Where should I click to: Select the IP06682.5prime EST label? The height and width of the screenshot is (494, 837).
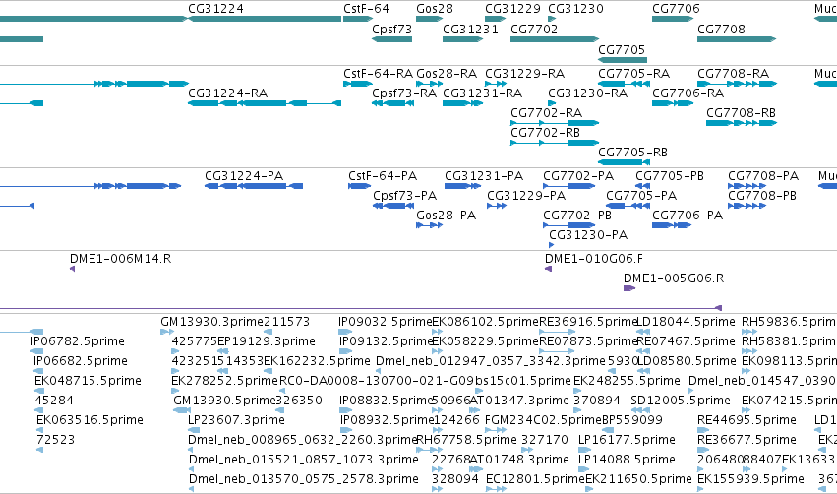tap(81, 360)
